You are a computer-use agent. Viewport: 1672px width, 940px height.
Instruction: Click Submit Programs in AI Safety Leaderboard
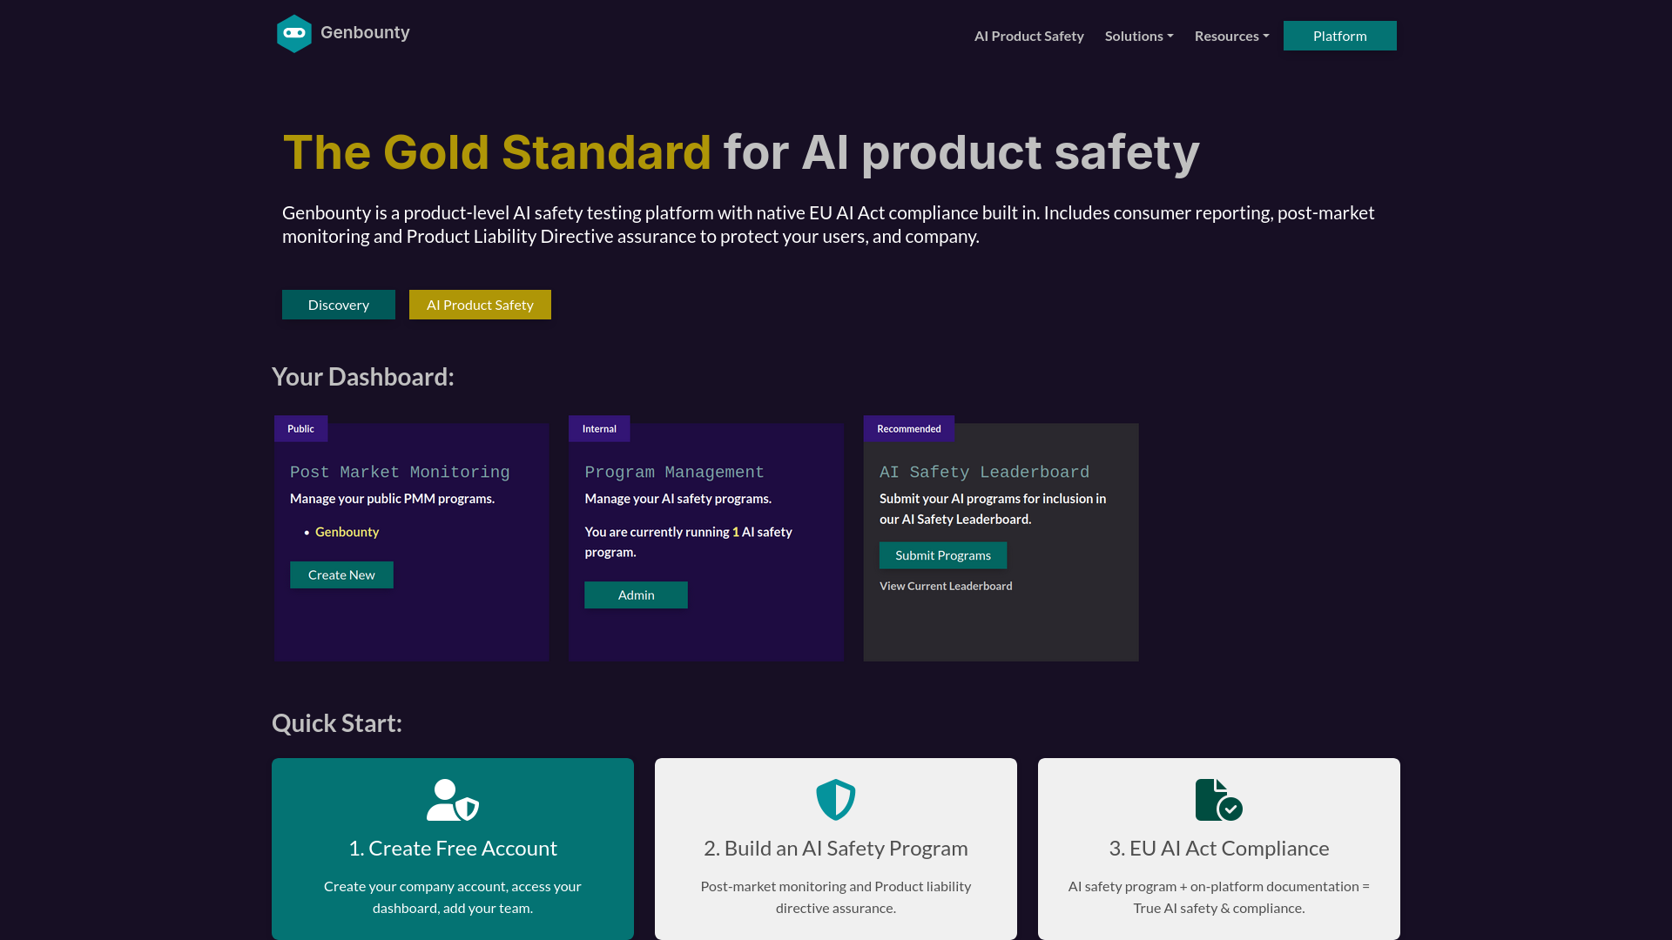coord(942,555)
